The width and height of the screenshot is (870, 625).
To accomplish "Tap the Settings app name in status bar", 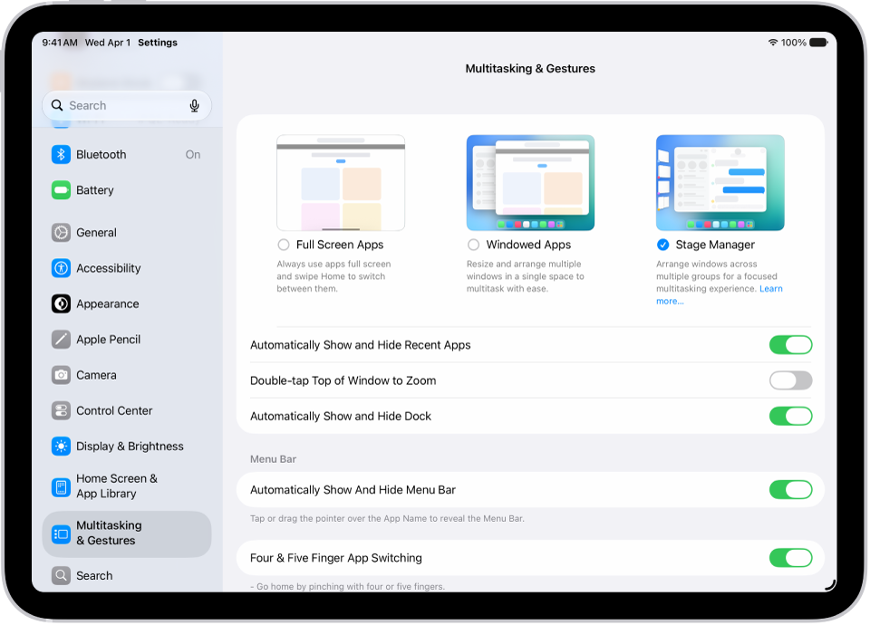I will tap(158, 43).
